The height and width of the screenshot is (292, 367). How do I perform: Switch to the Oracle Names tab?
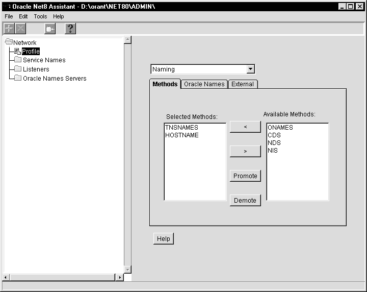click(x=204, y=84)
